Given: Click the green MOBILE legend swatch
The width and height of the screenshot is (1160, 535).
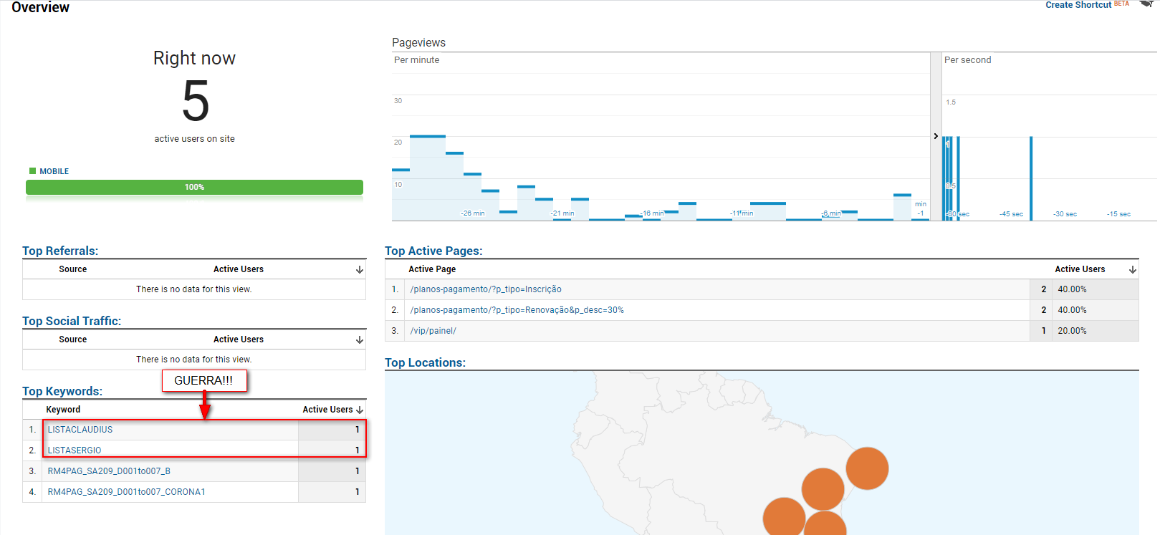Looking at the screenshot, I should [32, 171].
